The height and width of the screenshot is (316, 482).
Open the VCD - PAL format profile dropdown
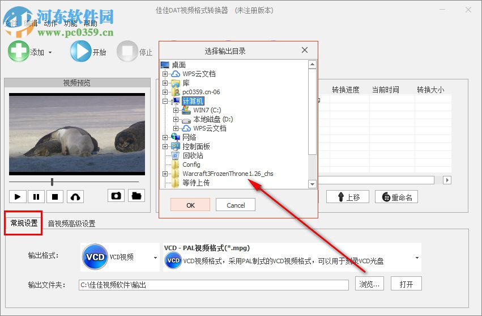(x=417, y=258)
